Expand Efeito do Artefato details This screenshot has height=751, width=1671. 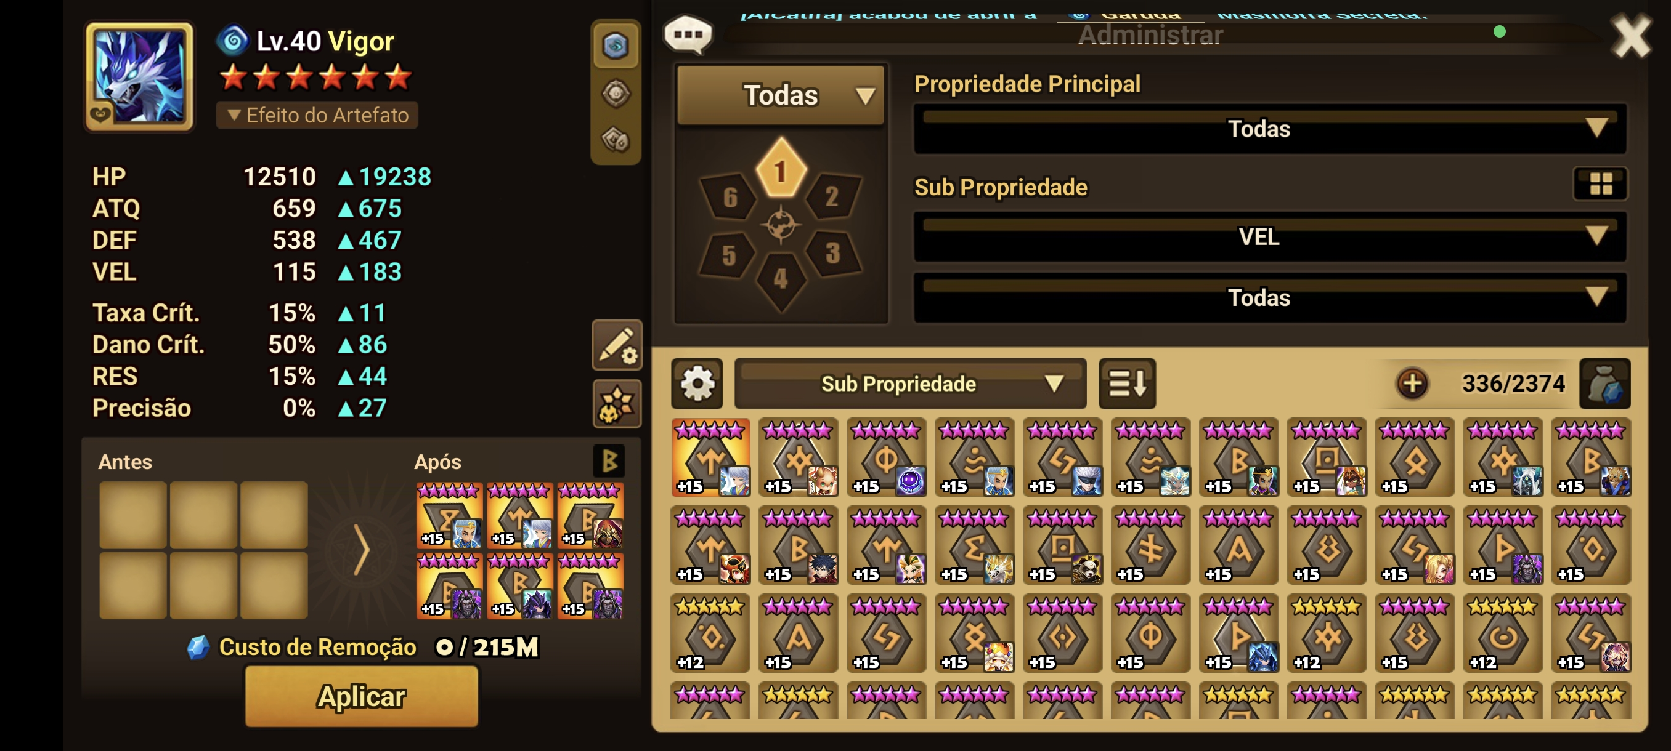click(x=317, y=115)
